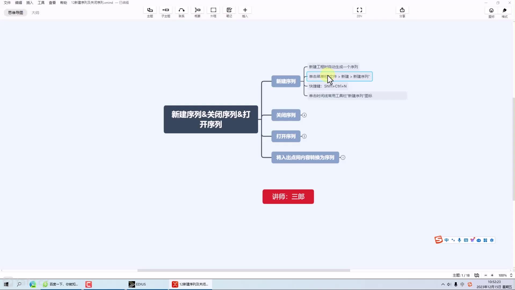Zoom out with the minus button
The height and width of the screenshot is (290, 515).
485,275
